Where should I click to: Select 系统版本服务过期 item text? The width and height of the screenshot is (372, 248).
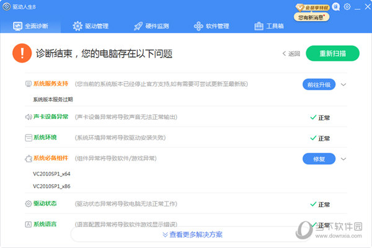pos(53,99)
